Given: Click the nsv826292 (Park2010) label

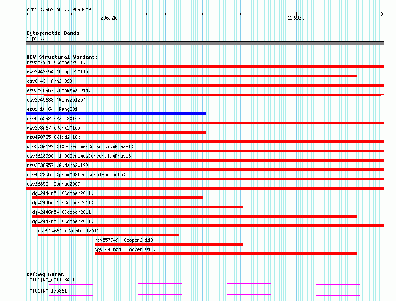Looking at the screenshot, I should point(53,118).
